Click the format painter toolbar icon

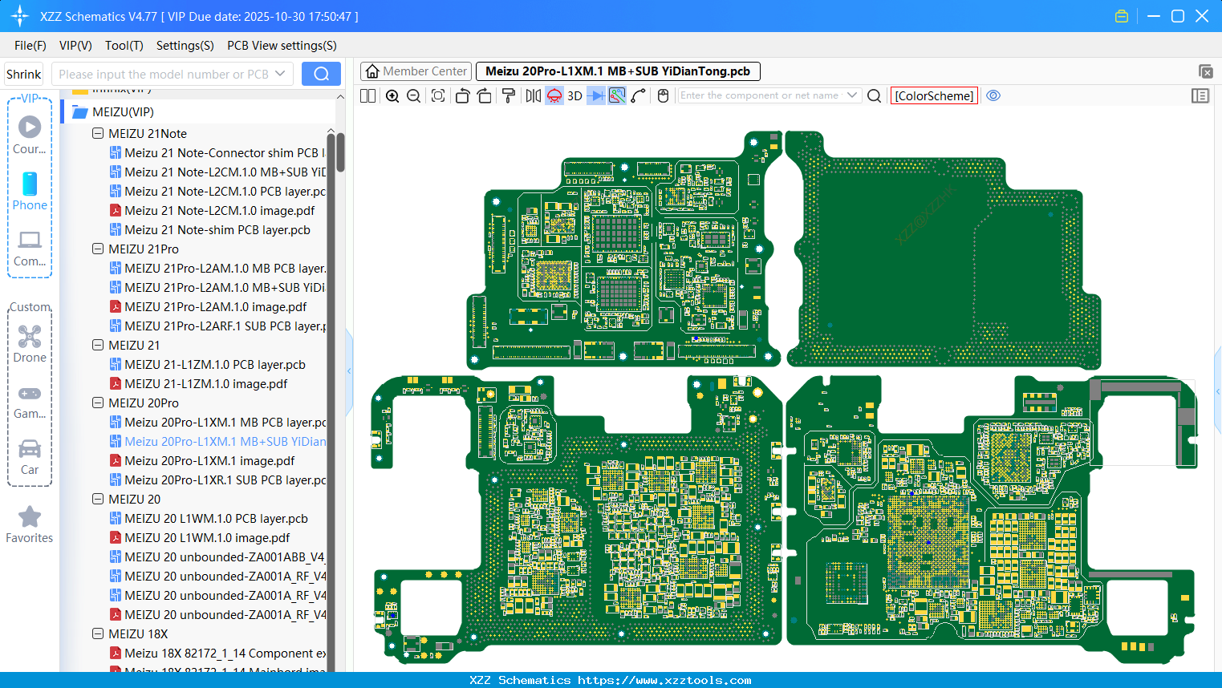click(508, 96)
